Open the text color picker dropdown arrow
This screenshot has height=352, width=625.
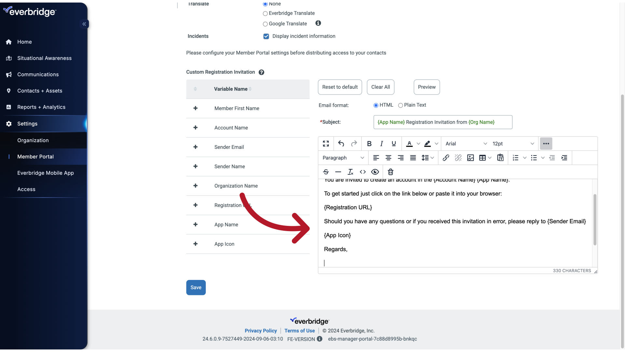418,143
